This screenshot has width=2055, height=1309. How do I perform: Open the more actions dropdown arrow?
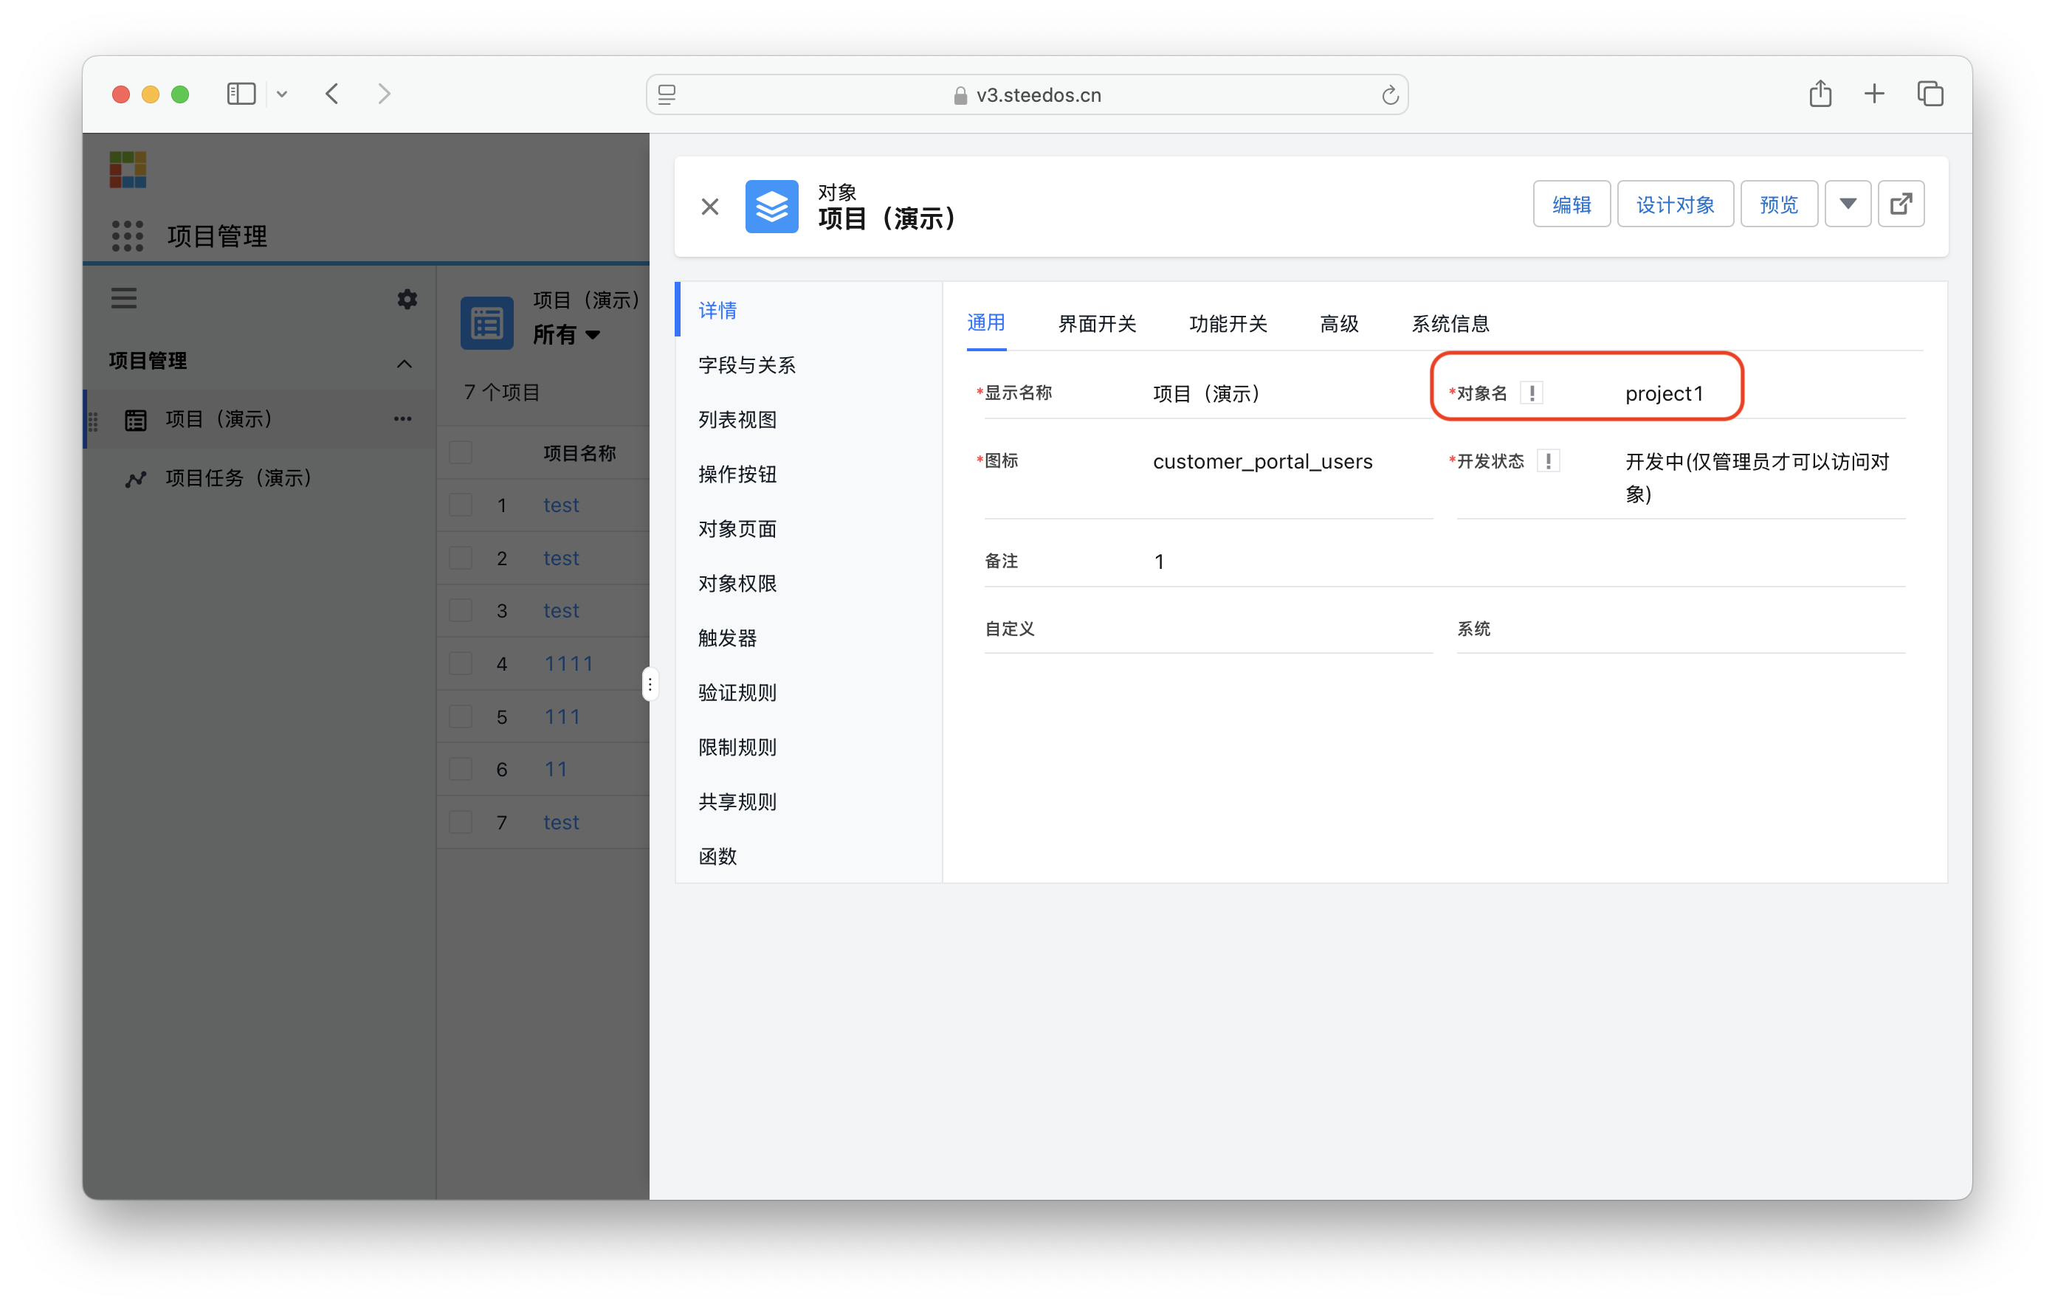[x=1848, y=204]
